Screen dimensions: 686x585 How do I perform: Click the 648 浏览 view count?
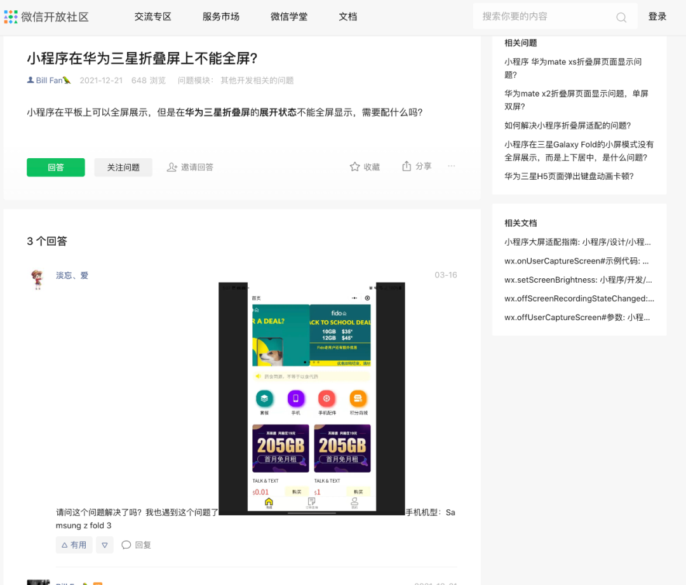(149, 81)
